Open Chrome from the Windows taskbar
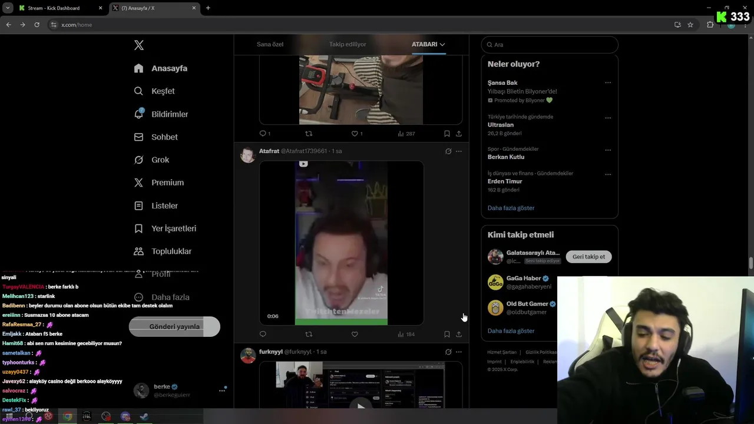 coord(68,416)
